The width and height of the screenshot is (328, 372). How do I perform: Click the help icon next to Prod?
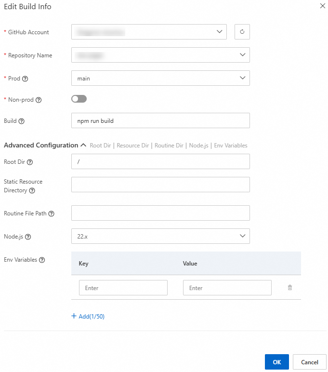click(25, 79)
